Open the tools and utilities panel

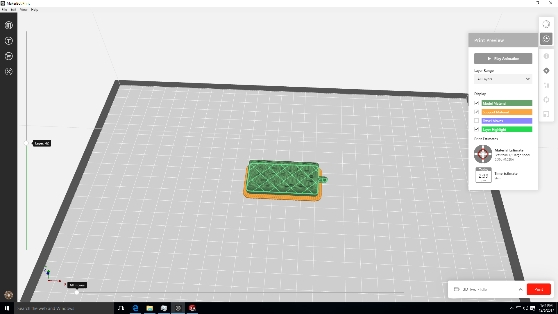(x=9, y=72)
